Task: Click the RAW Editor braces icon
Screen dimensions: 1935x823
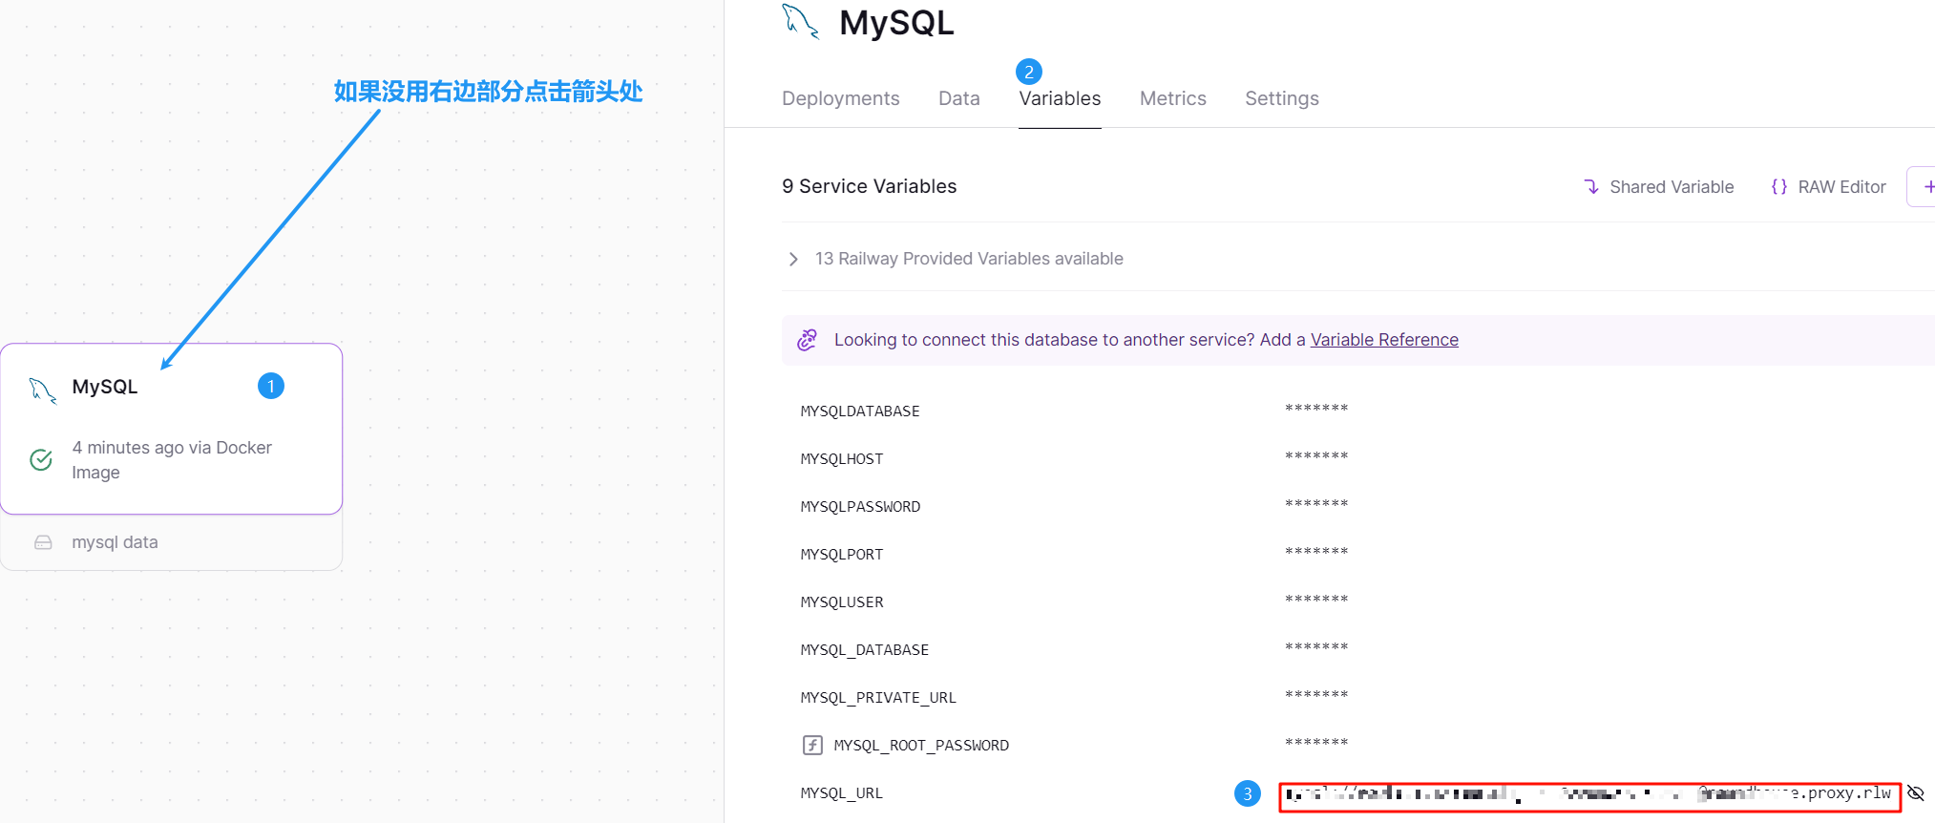Action: 1778,187
